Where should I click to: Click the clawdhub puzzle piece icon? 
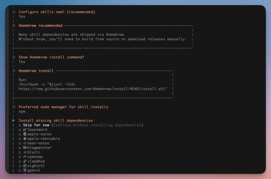tap(25, 161)
